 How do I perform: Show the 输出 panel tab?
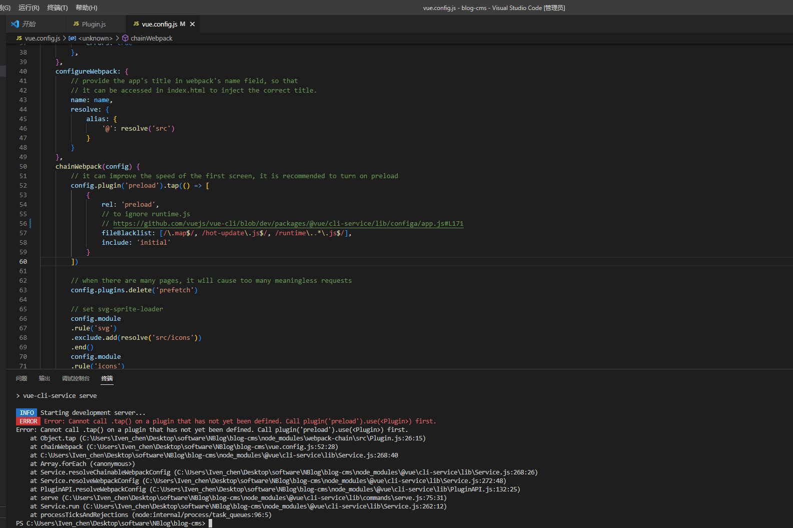[x=45, y=378]
